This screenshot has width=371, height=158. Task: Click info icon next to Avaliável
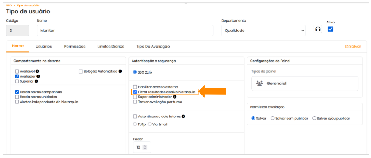pos(38,71)
